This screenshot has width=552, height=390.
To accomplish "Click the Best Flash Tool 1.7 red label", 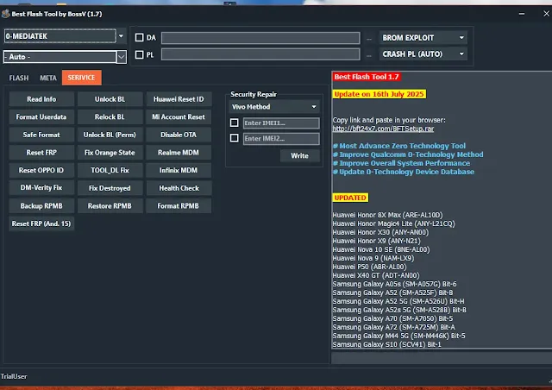I will [367, 77].
